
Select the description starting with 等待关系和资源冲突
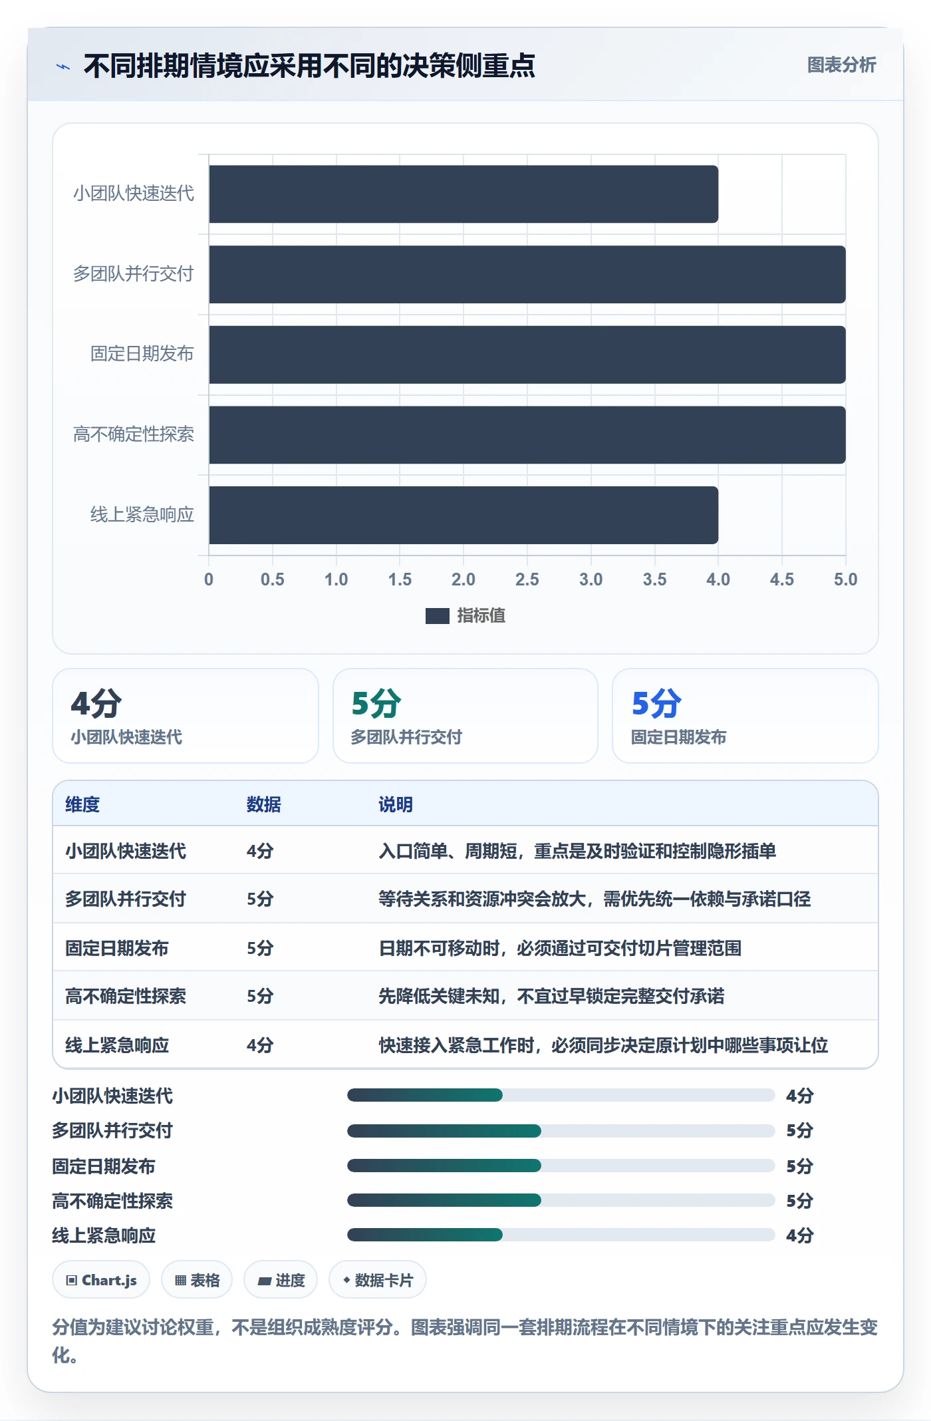pos(595,899)
